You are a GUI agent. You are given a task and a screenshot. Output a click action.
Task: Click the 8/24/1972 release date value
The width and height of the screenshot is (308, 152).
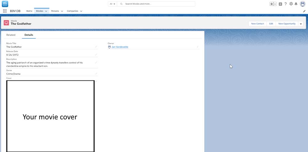pos(12,55)
